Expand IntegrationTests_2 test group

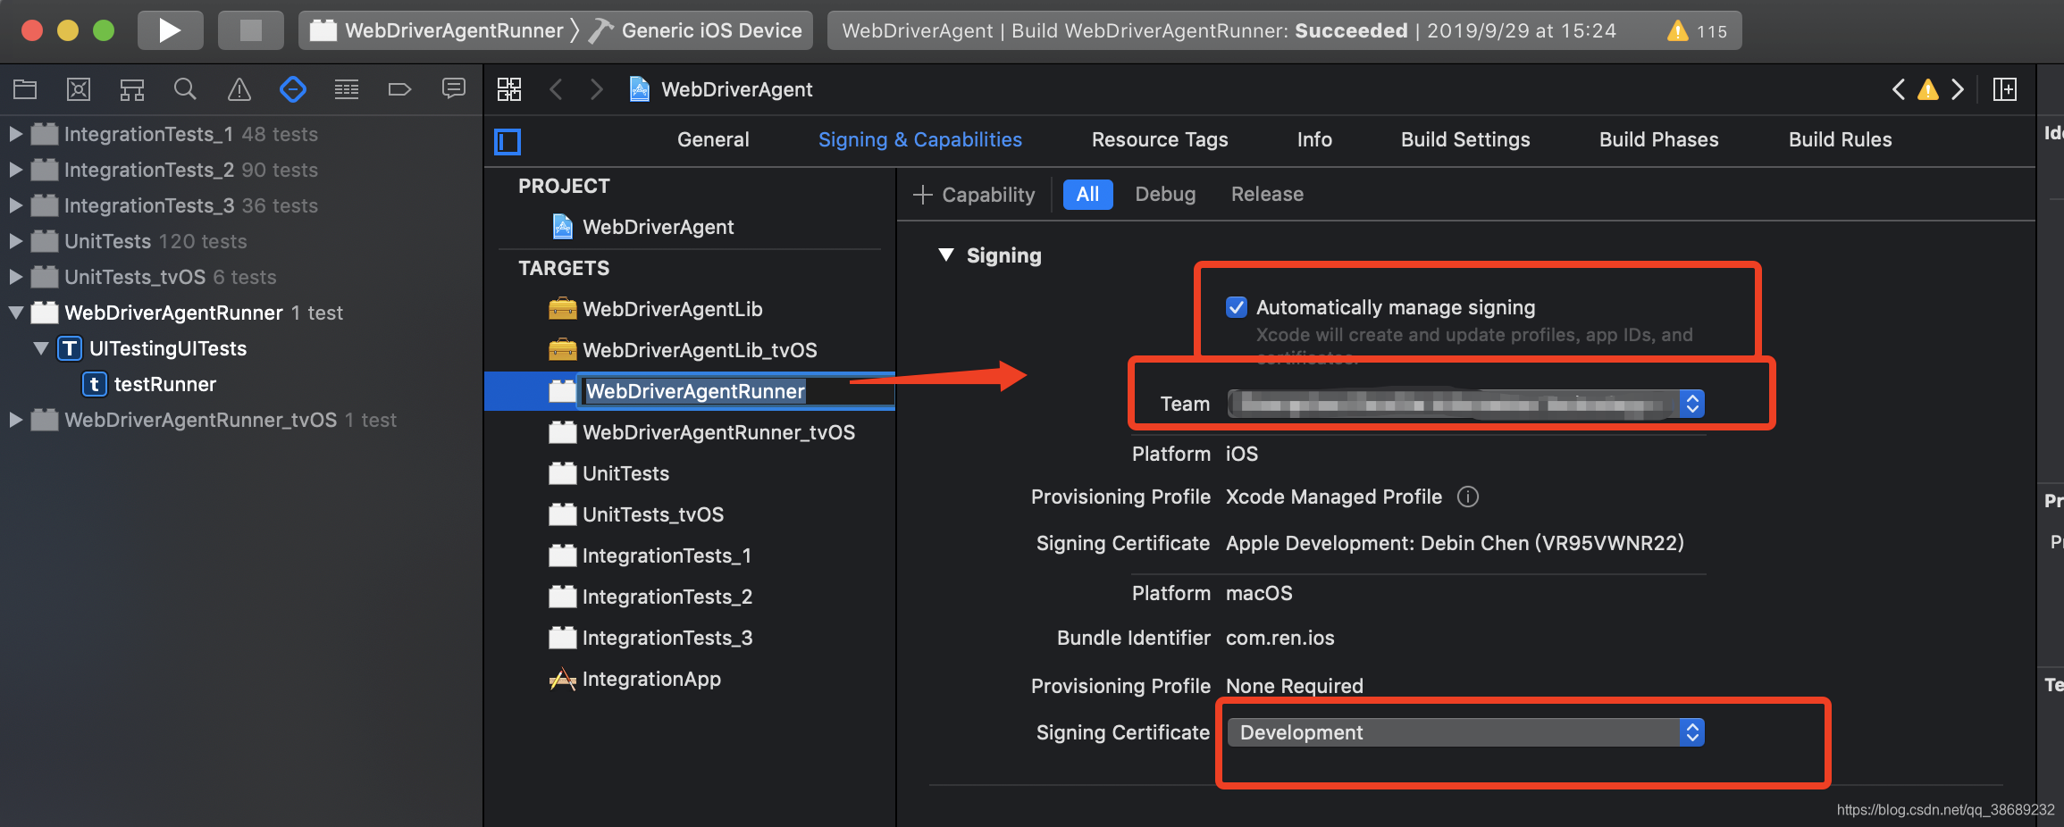(15, 170)
